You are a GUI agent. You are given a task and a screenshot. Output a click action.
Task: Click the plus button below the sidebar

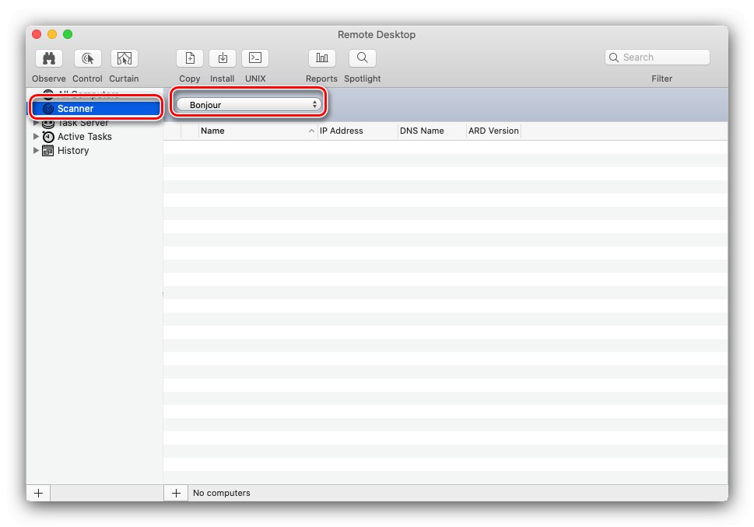point(38,493)
